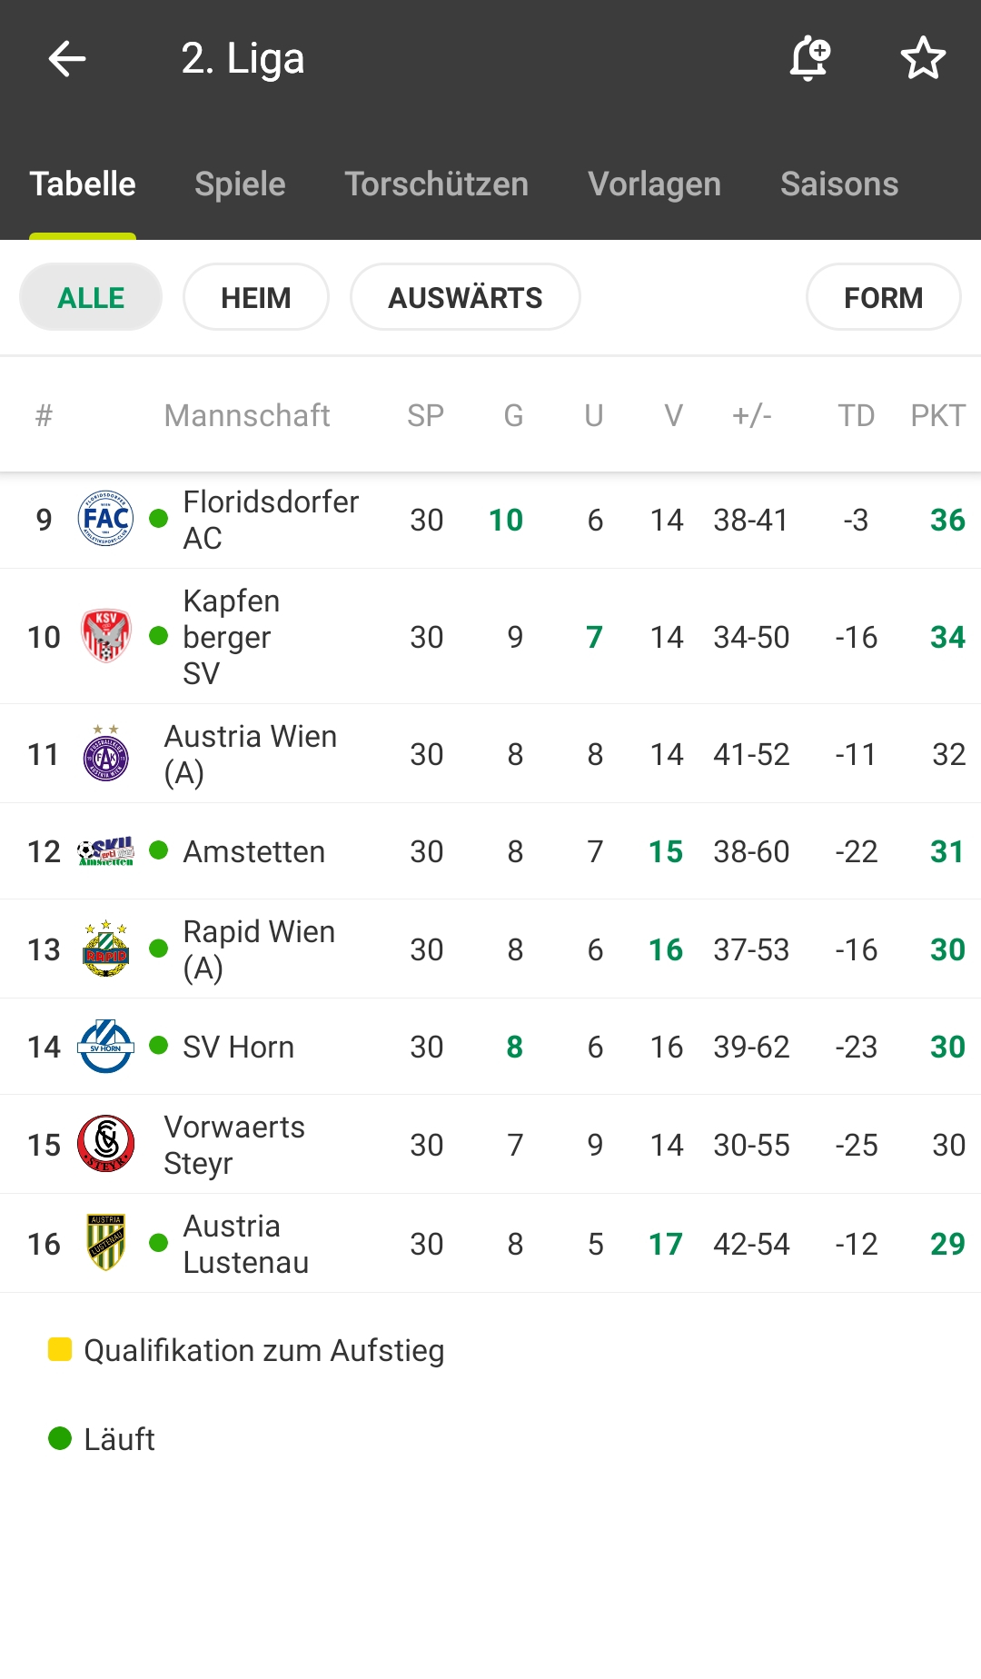
Task: Open the Amstetten team row
Action: tap(490, 851)
